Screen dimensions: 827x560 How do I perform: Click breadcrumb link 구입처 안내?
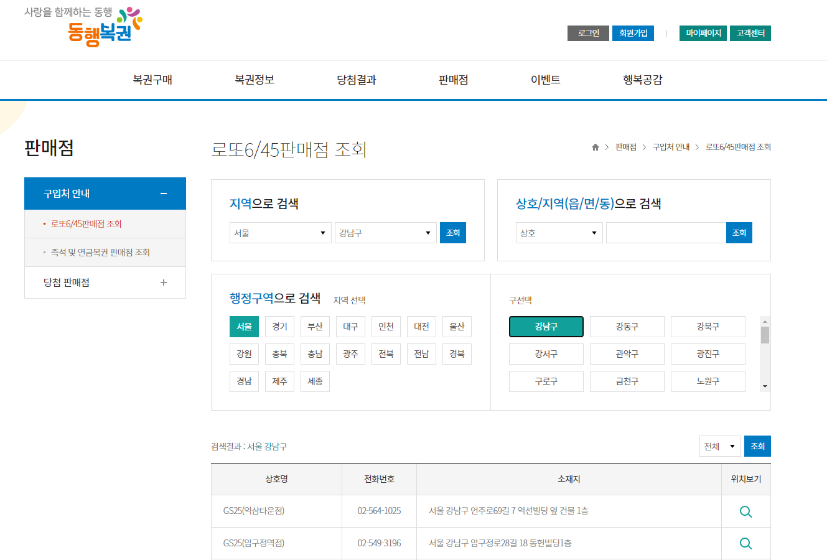click(671, 147)
